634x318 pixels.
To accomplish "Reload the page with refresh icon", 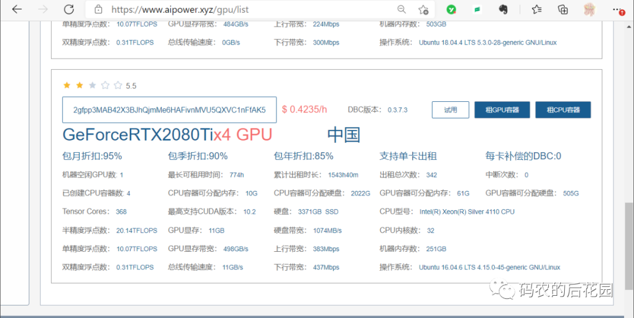I will point(69,9).
